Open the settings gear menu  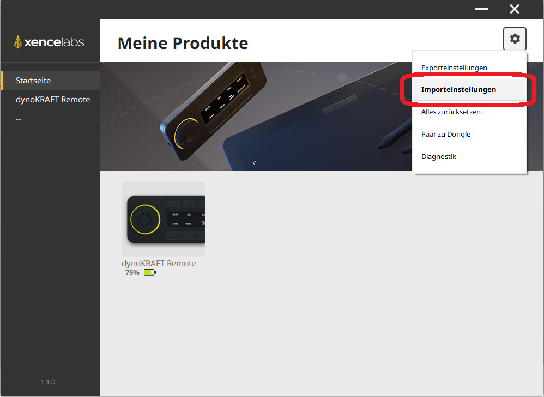tap(515, 39)
